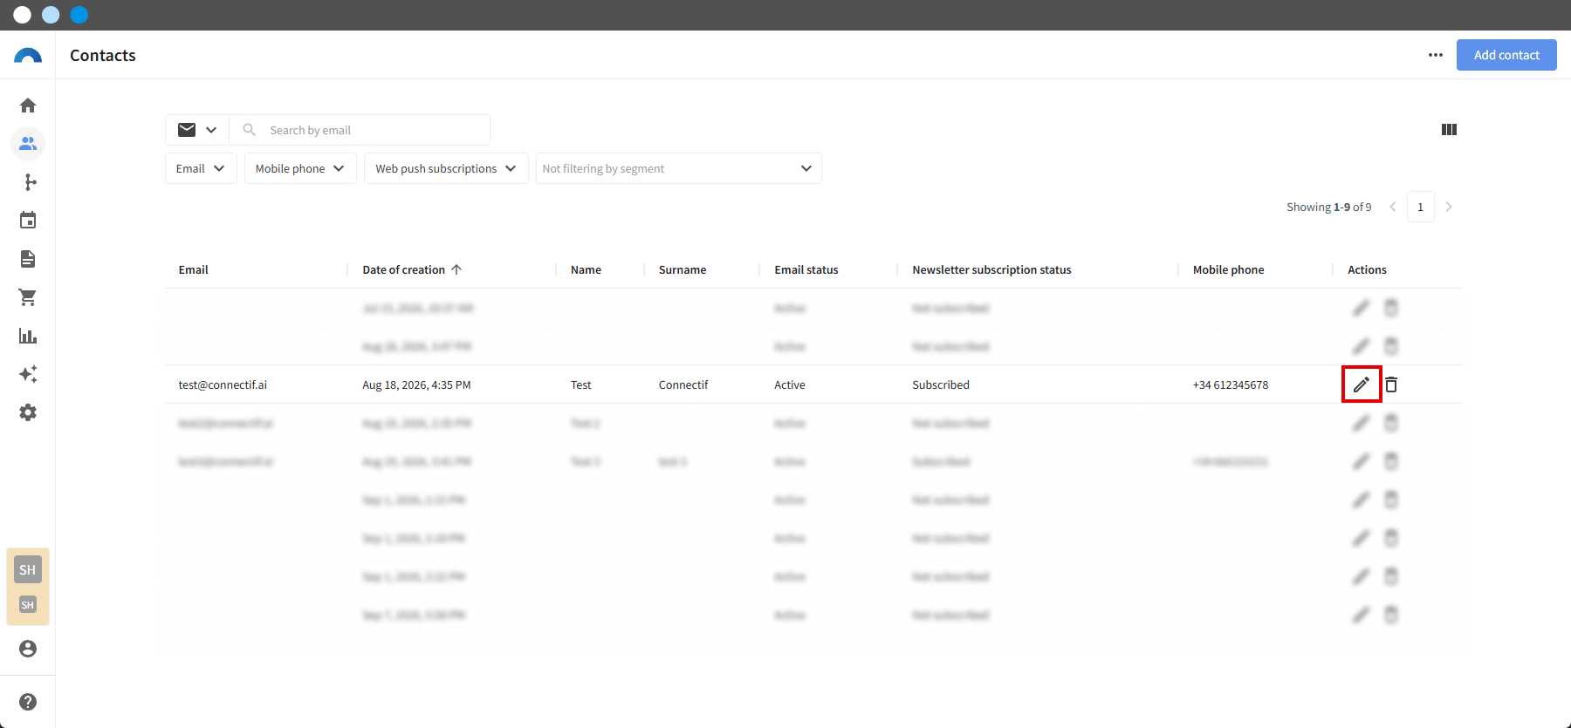Screen dimensions: 1571x728
Task: Click the Showing 1-9 of 9 text
Action: (1328, 207)
